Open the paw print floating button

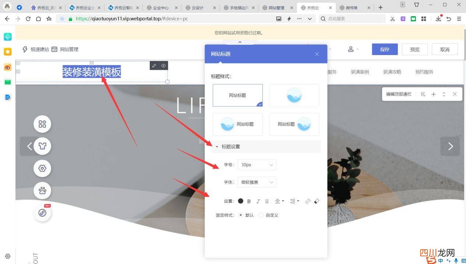point(42,191)
